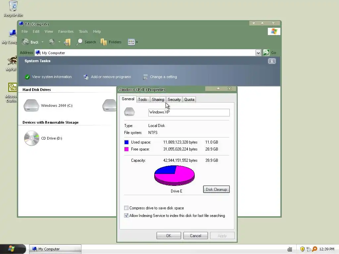The image size is (339, 254).
Task: Click the 31,055,028,224 bytes free value
Action: [180, 149]
